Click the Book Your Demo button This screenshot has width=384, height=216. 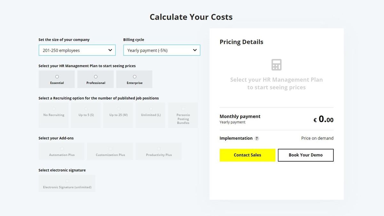[x=306, y=155]
